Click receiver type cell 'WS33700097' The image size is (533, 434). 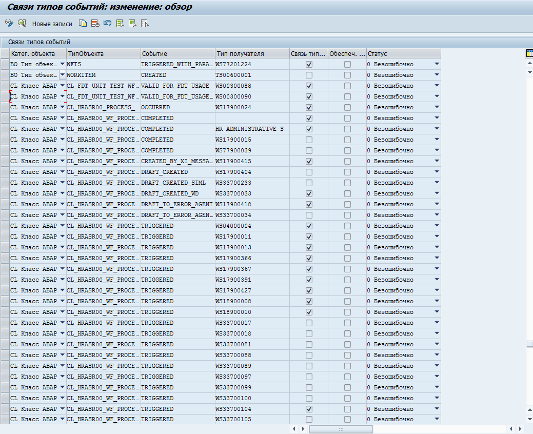pos(252,377)
